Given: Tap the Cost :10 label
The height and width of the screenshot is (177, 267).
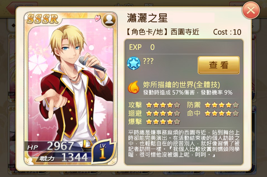Looking at the screenshot, I should coord(227,32).
